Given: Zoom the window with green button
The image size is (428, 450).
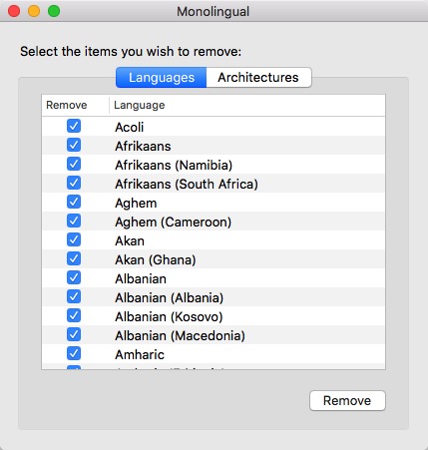Looking at the screenshot, I should coord(54,11).
